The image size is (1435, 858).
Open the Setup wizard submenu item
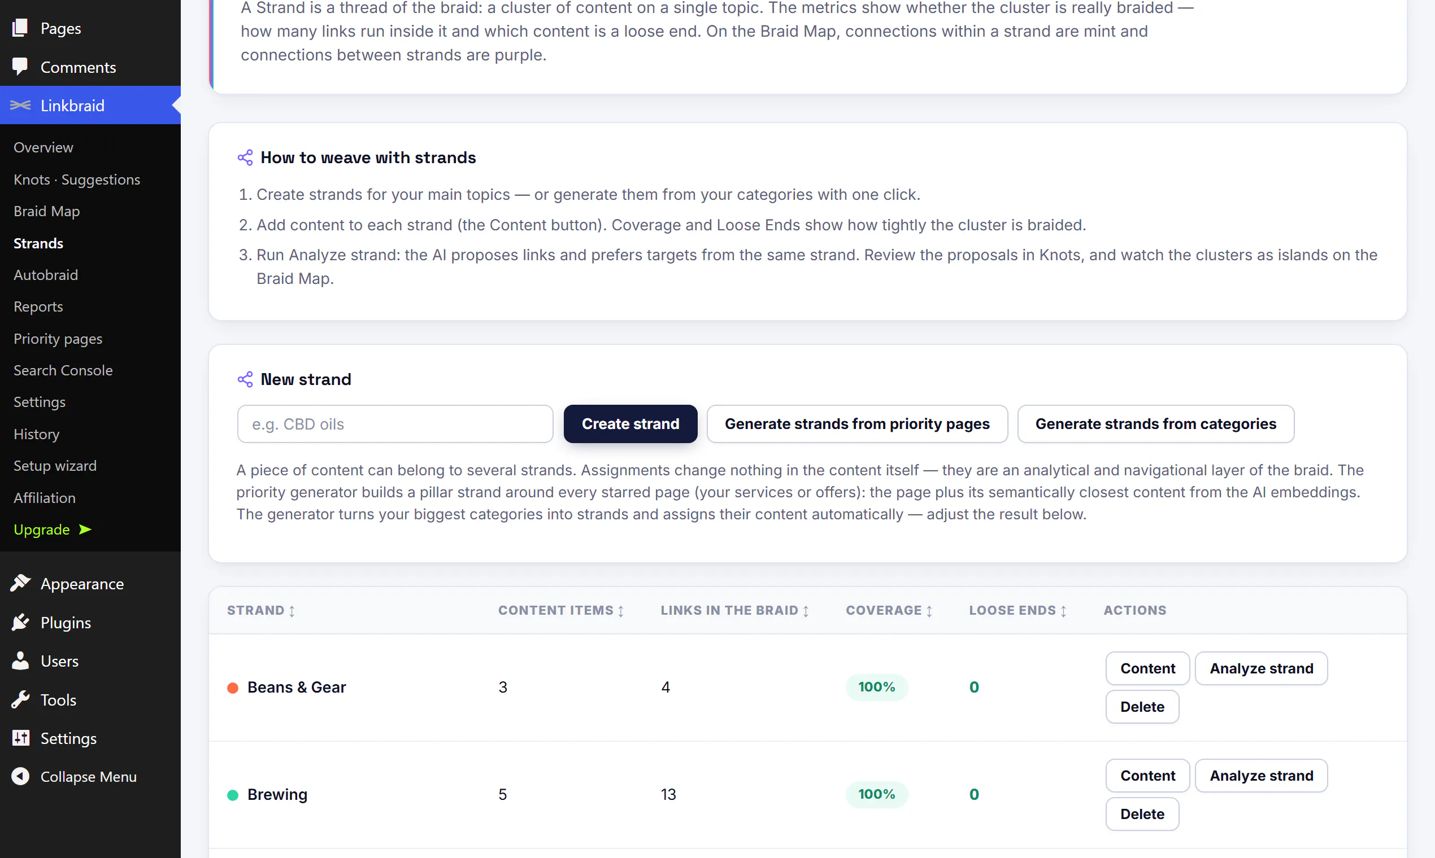point(55,466)
